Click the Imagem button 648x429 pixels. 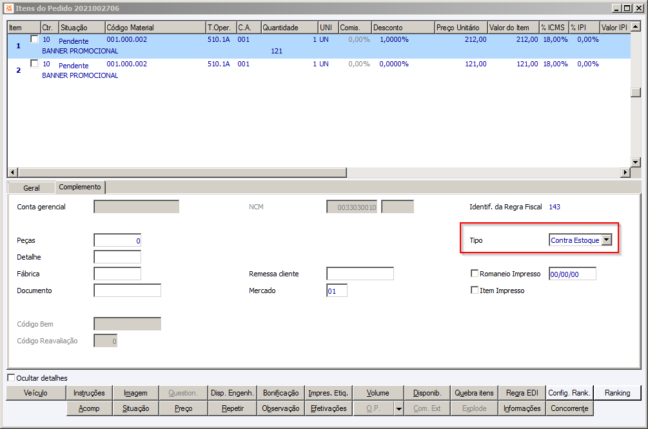point(135,393)
